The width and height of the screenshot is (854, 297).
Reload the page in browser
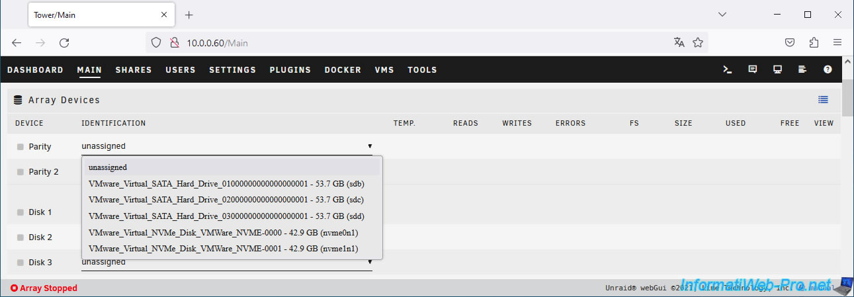pos(64,42)
